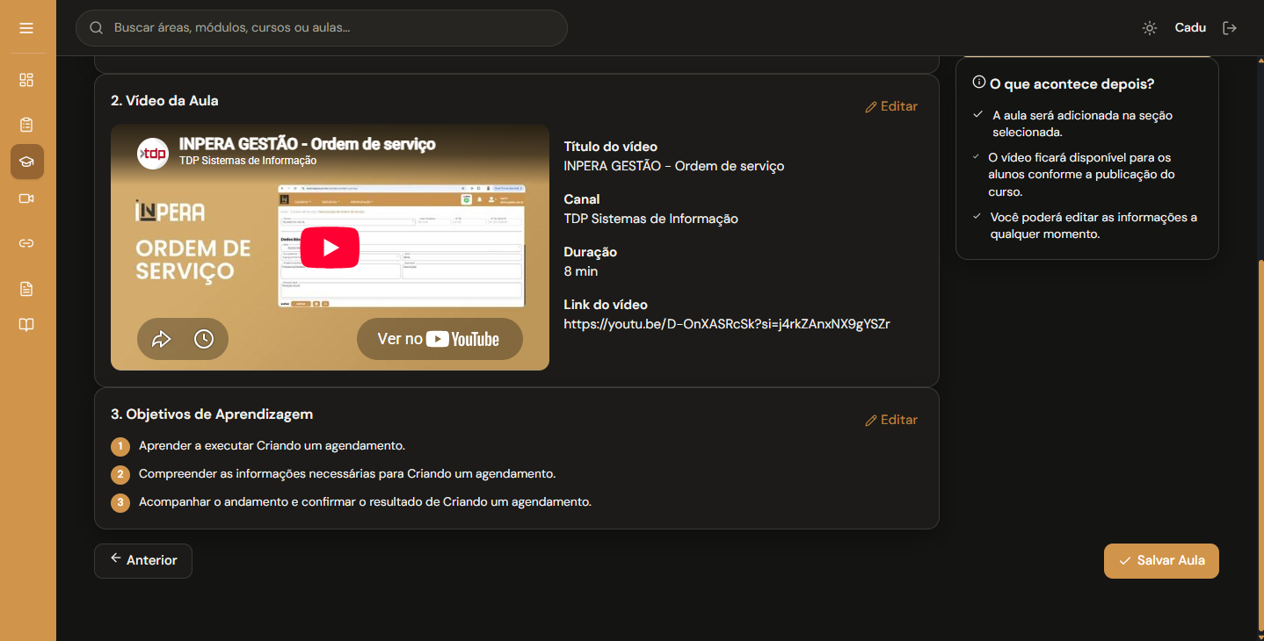Click the search magnifier icon
1264x641 pixels.
tap(97, 28)
